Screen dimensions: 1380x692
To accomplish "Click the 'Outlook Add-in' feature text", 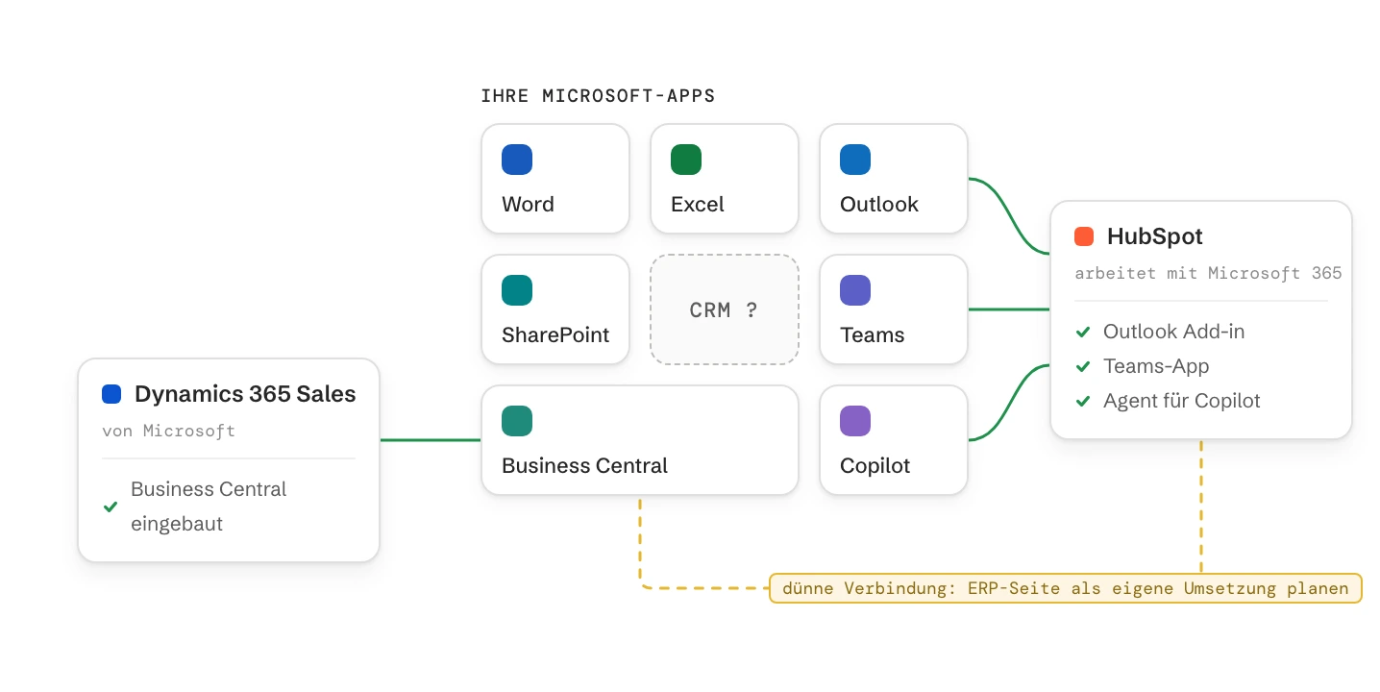I will [x=1173, y=332].
